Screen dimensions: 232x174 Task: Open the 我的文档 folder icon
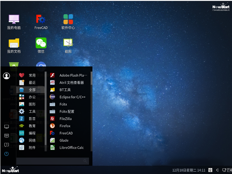[14, 46]
